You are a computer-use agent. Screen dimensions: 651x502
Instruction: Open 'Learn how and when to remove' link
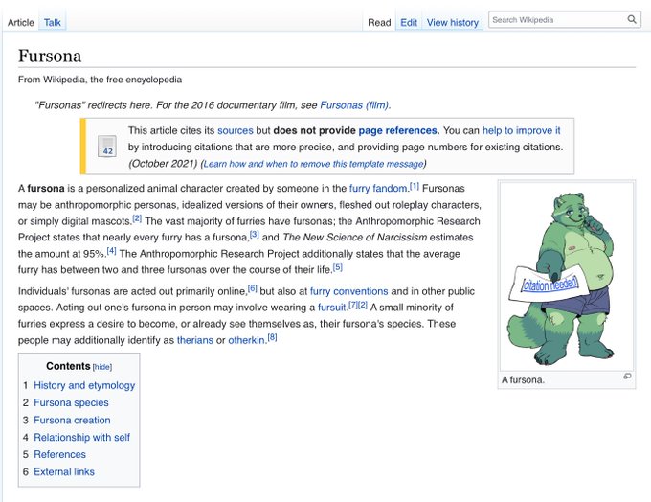313,164
